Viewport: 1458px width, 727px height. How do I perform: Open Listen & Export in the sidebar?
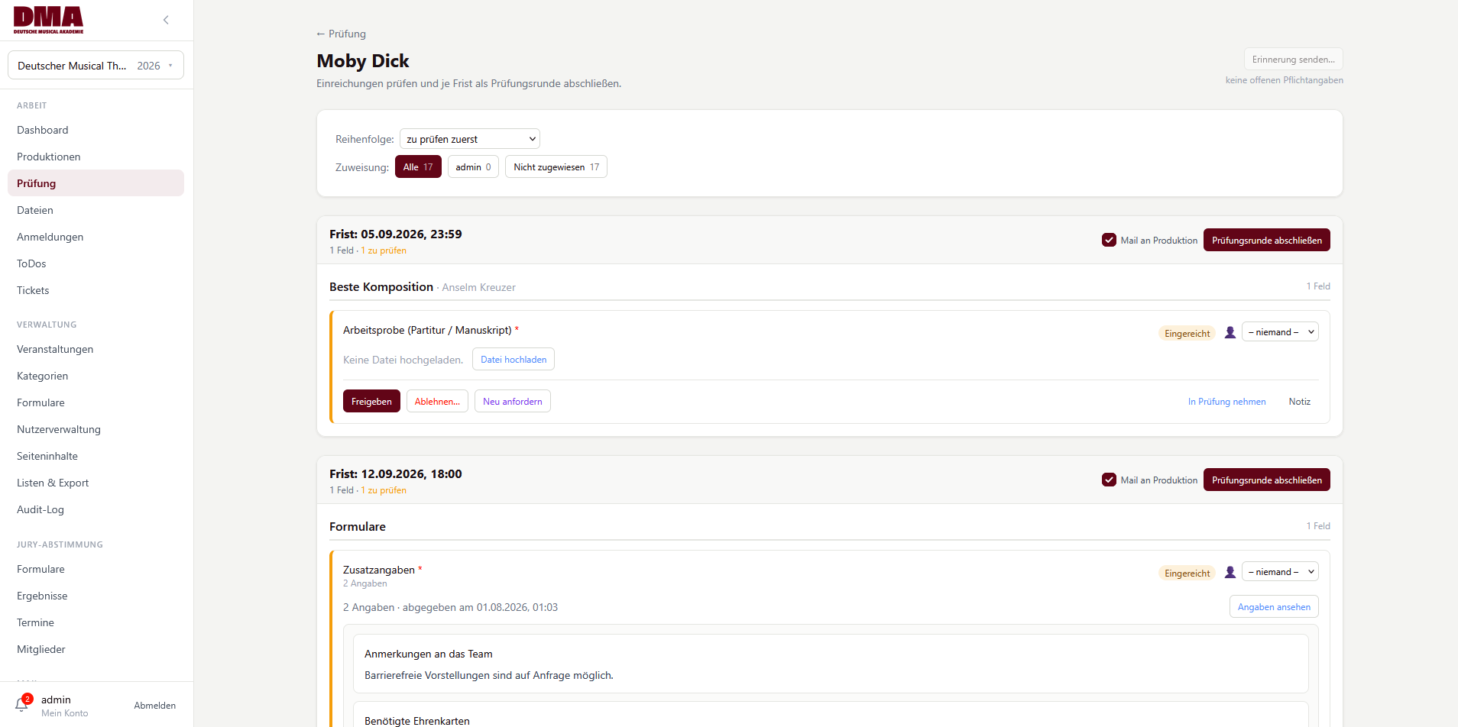[x=96, y=483]
